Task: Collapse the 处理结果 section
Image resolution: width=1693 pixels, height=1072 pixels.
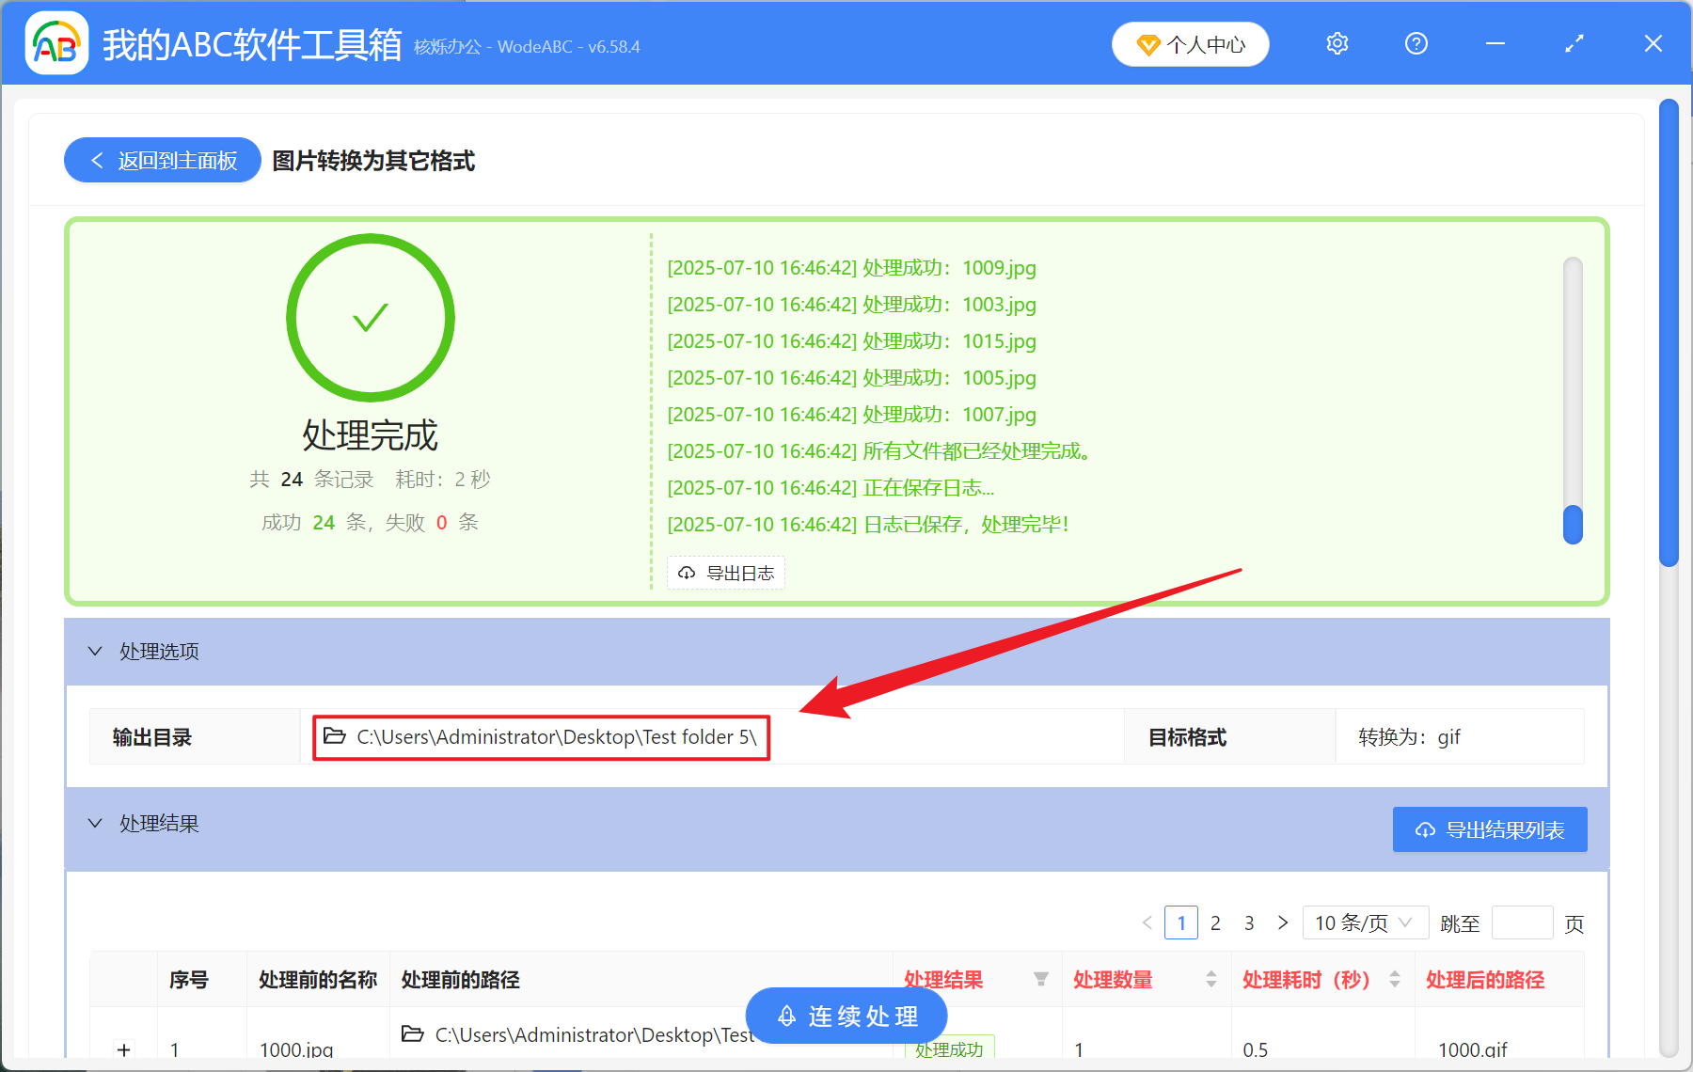Action: [95, 823]
